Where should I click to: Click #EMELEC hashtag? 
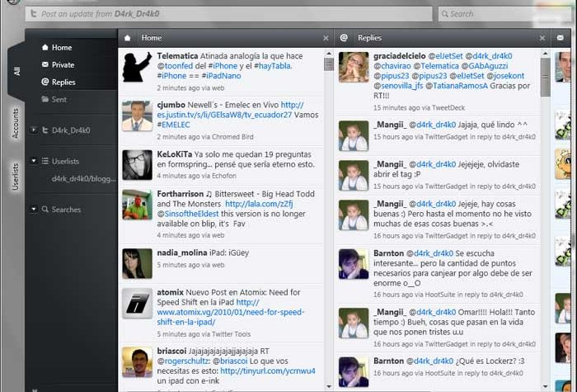(174, 125)
